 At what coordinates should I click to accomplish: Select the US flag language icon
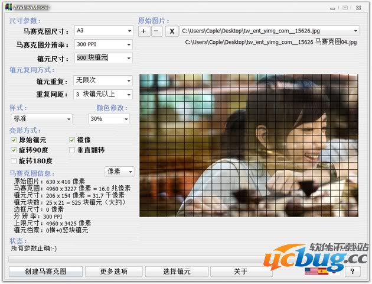[x=311, y=272]
